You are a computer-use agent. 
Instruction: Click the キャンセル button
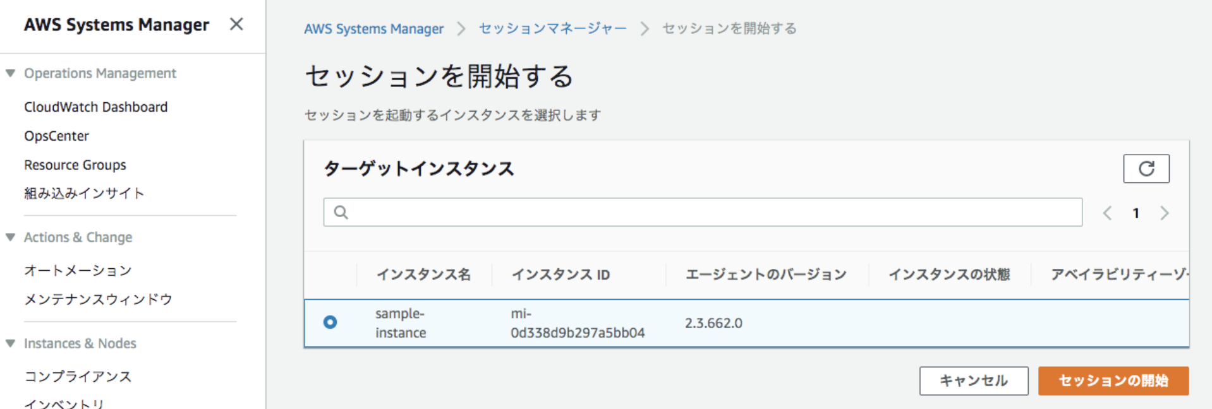tap(974, 381)
